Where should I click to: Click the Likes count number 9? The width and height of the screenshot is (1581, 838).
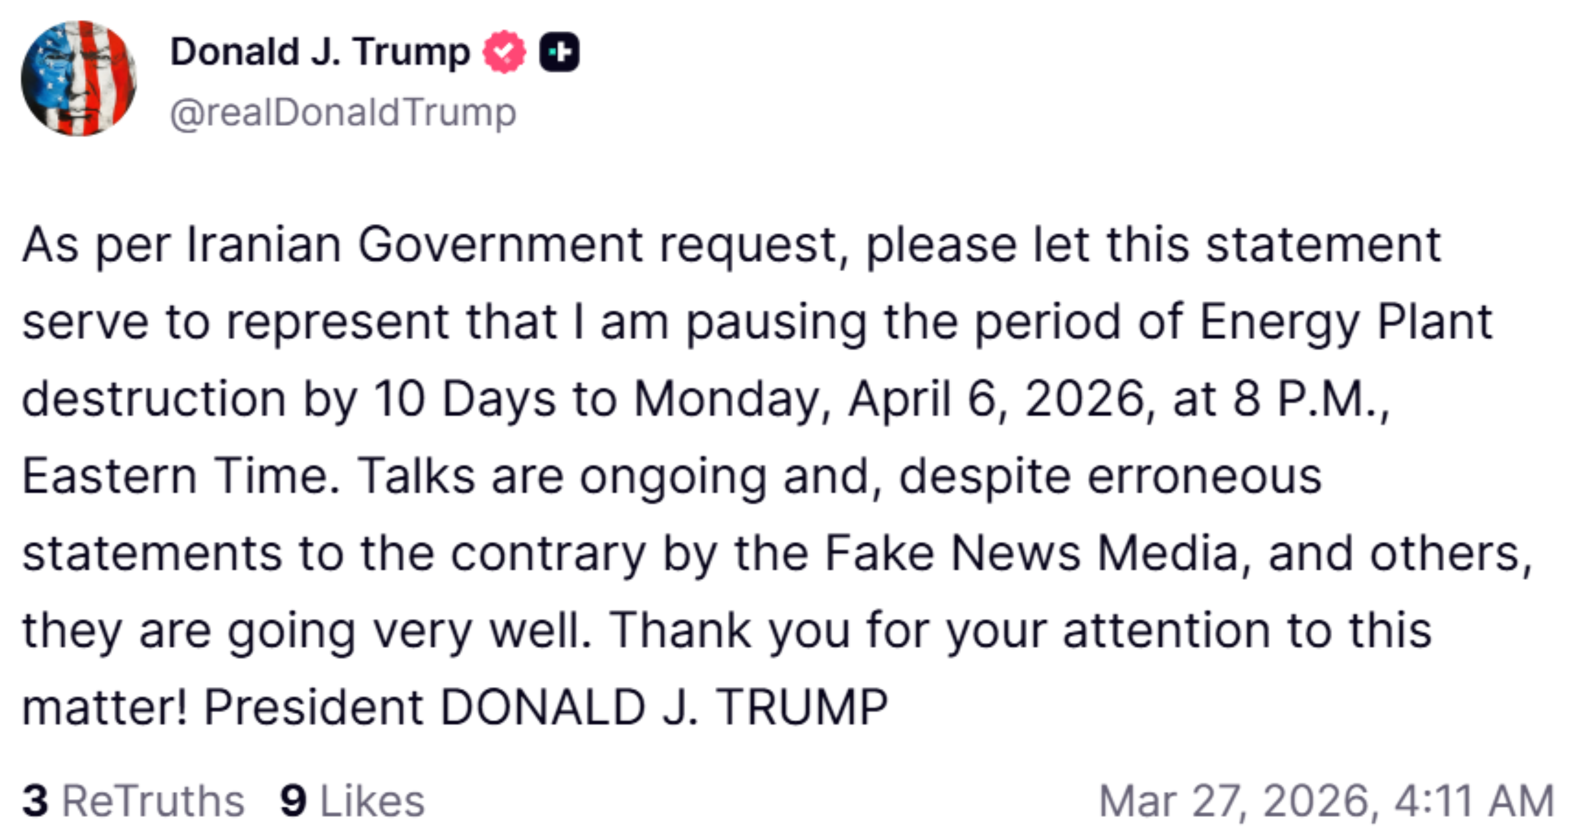pos(293,801)
